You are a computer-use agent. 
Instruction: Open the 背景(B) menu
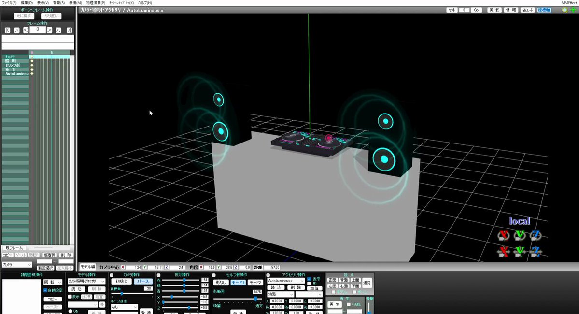(59, 2)
